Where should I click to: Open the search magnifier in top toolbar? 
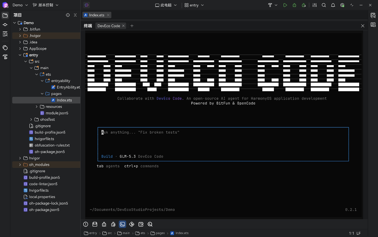click(x=324, y=5)
